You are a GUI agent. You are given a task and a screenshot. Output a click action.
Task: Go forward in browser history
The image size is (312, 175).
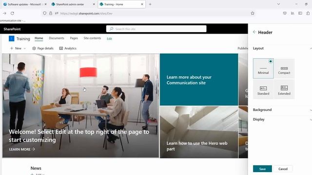(x=4, y=13)
